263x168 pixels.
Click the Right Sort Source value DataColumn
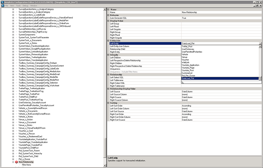click(x=221, y=120)
